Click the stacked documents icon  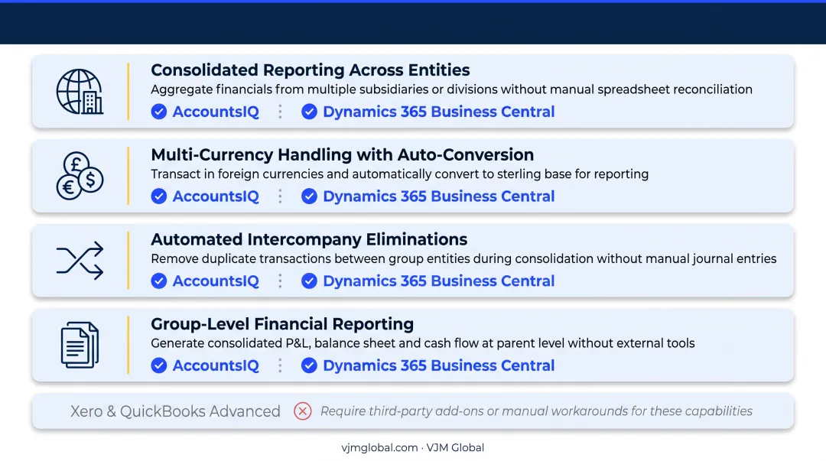80,345
